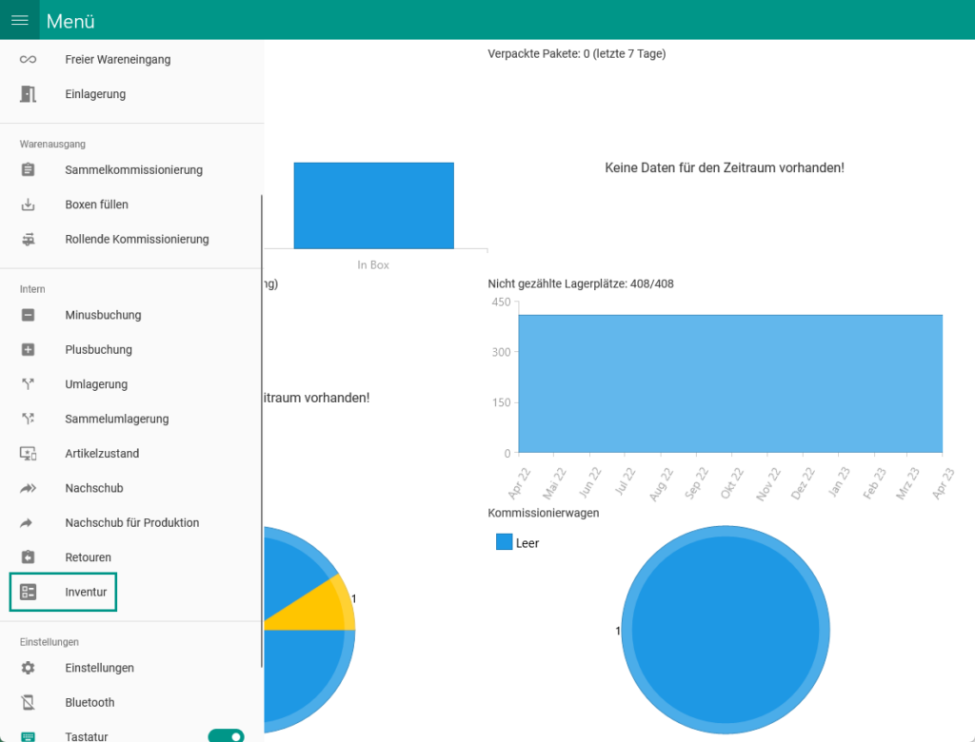Click the Umlagerung arrows icon
This screenshot has height=742, width=975.
(28, 384)
